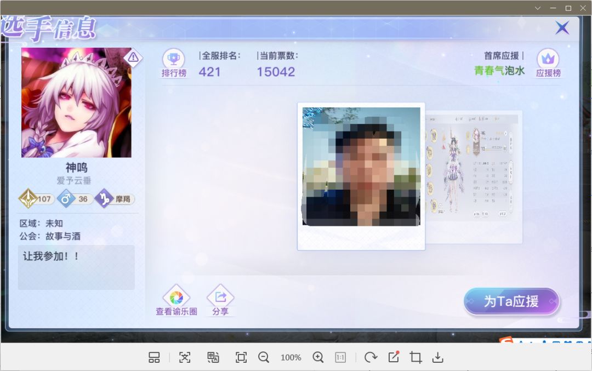This screenshot has width=592, height=371.
Task: Toggle actual size 1:1 view
Action: coord(340,357)
